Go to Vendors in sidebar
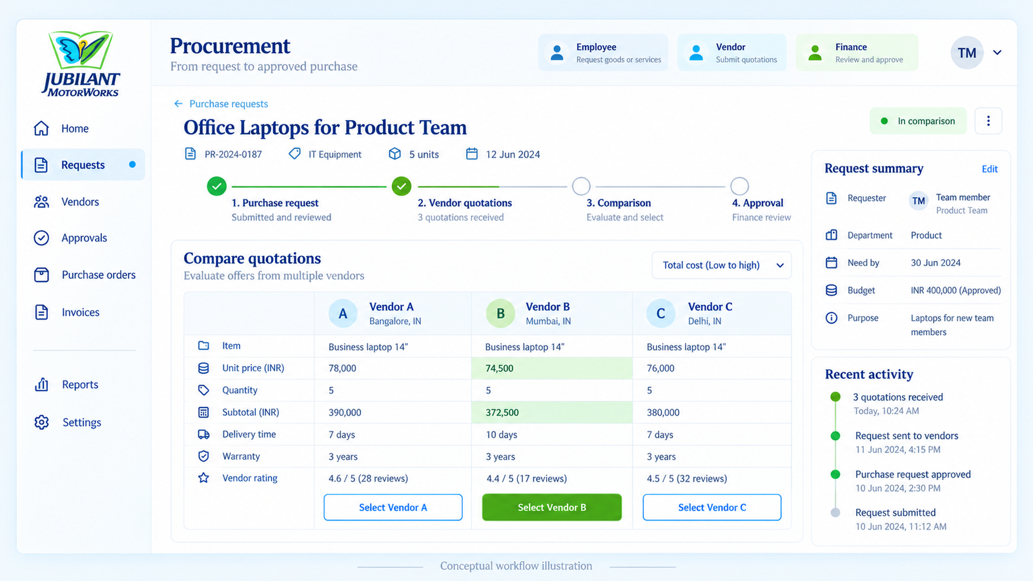 click(66, 202)
